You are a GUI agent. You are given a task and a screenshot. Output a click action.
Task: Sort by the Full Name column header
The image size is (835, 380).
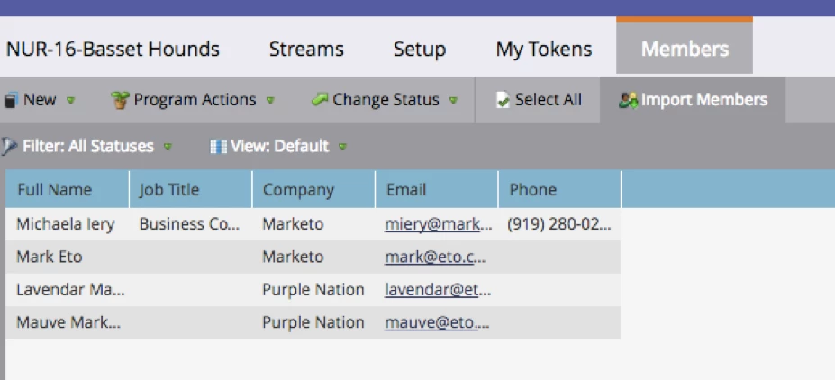(x=67, y=189)
